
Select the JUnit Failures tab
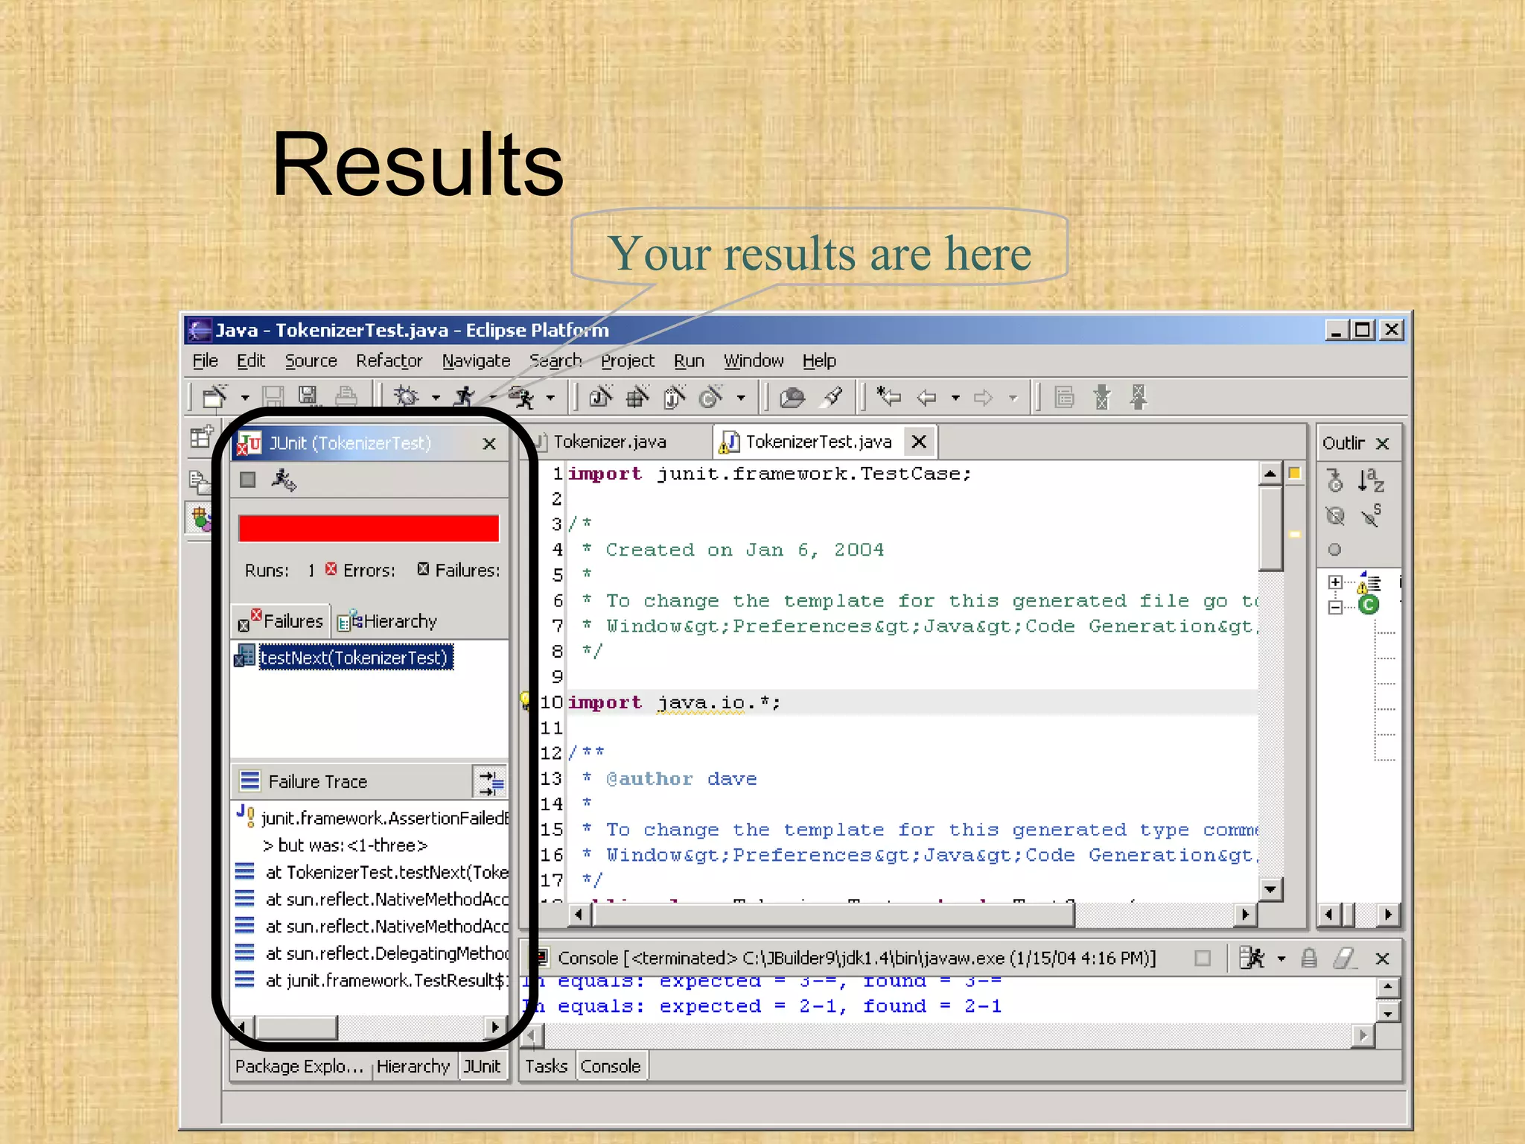click(x=281, y=621)
